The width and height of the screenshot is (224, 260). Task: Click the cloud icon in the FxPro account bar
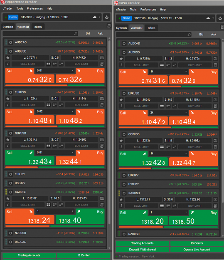click(208, 18)
